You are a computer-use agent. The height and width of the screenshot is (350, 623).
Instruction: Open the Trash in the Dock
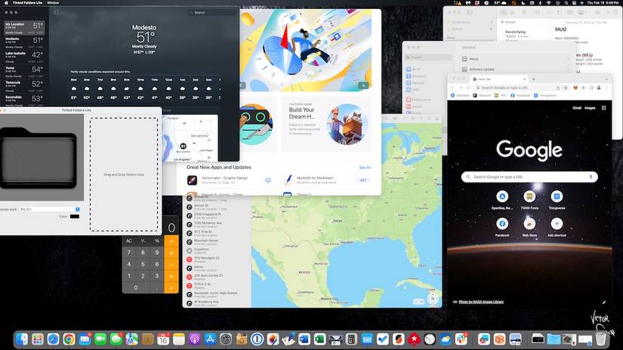tap(601, 339)
